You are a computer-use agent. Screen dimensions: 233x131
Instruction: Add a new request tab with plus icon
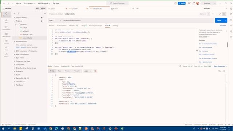133,9
